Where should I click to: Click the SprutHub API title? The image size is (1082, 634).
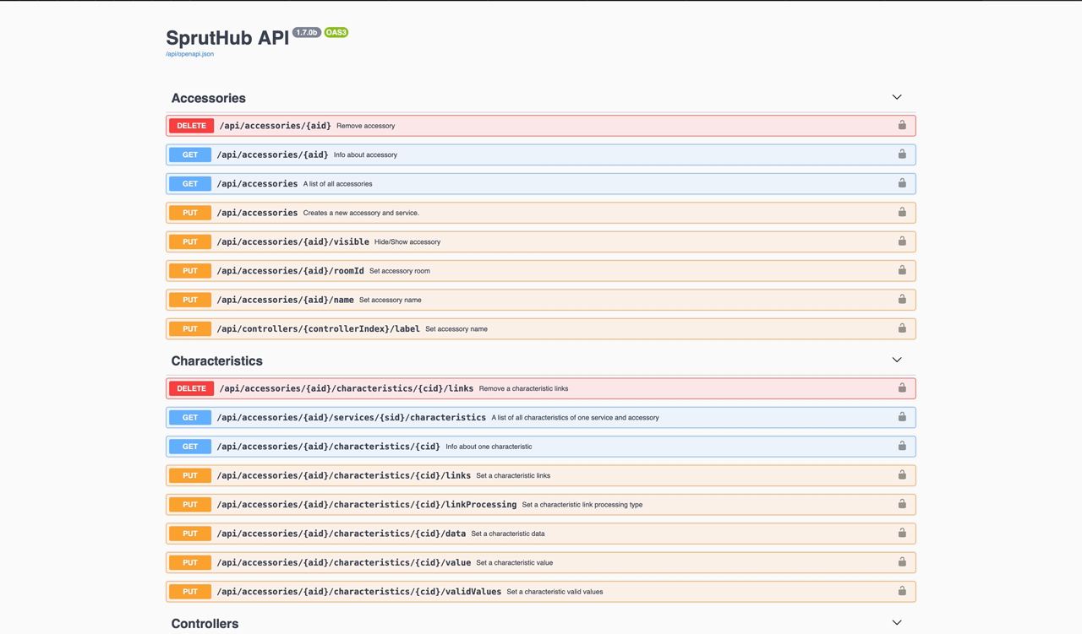(227, 38)
